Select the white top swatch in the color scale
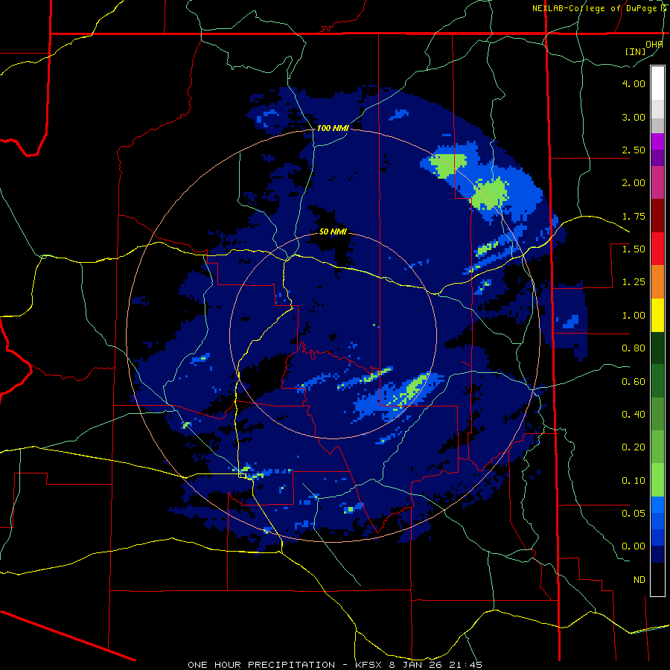The height and width of the screenshot is (670, 670). pyautogui.click(x=657, y=83)
